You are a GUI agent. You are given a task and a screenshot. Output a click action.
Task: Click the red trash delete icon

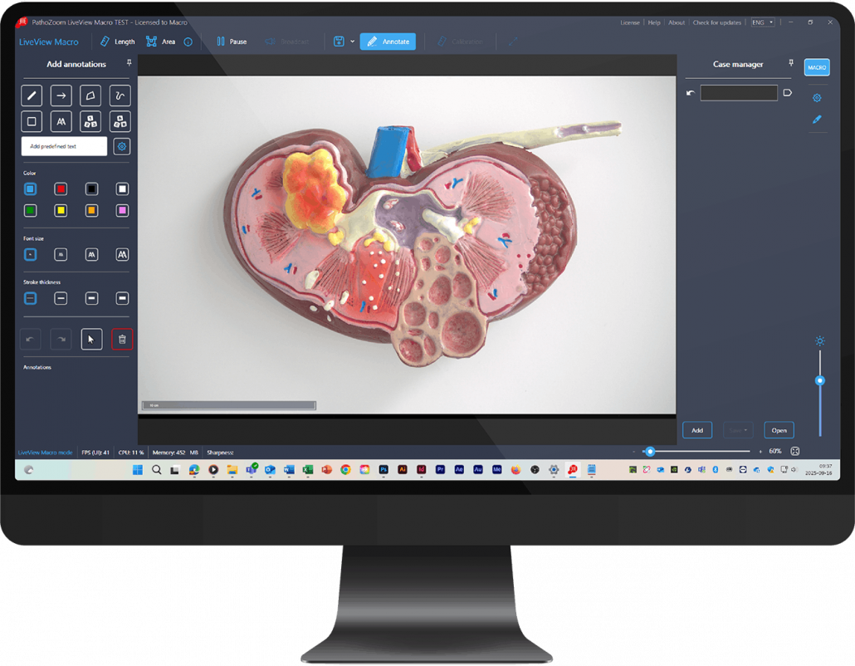click(122, 339)
